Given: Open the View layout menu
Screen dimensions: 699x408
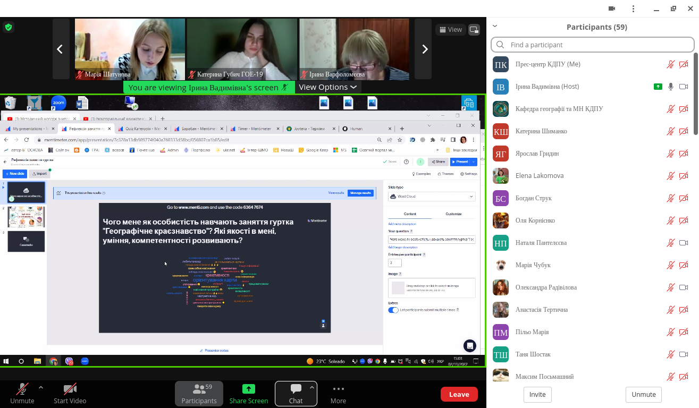Looking at the screenshot, I should coord(449,30).
